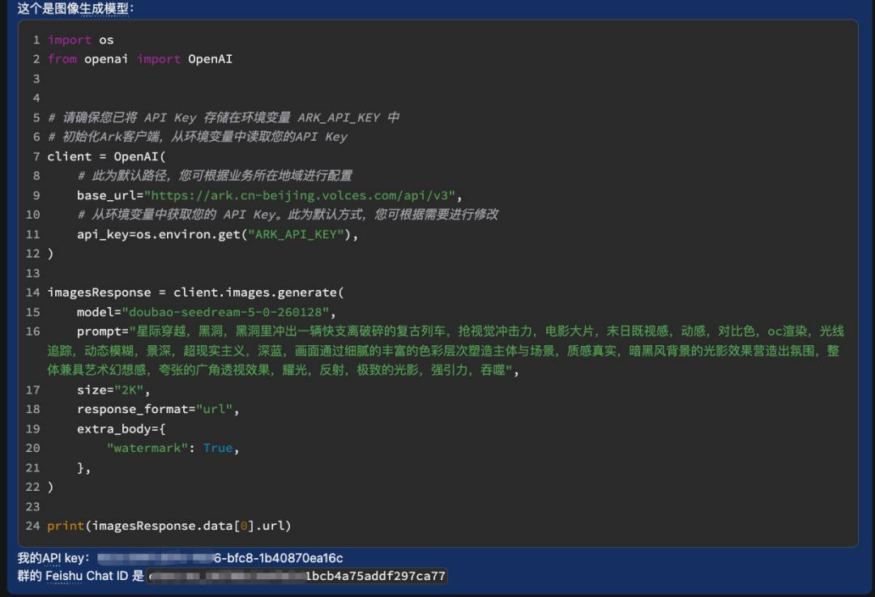Screen dimensions: 875x597
Task: Click line number 9 in the gutter
Action: pos(36,196)
